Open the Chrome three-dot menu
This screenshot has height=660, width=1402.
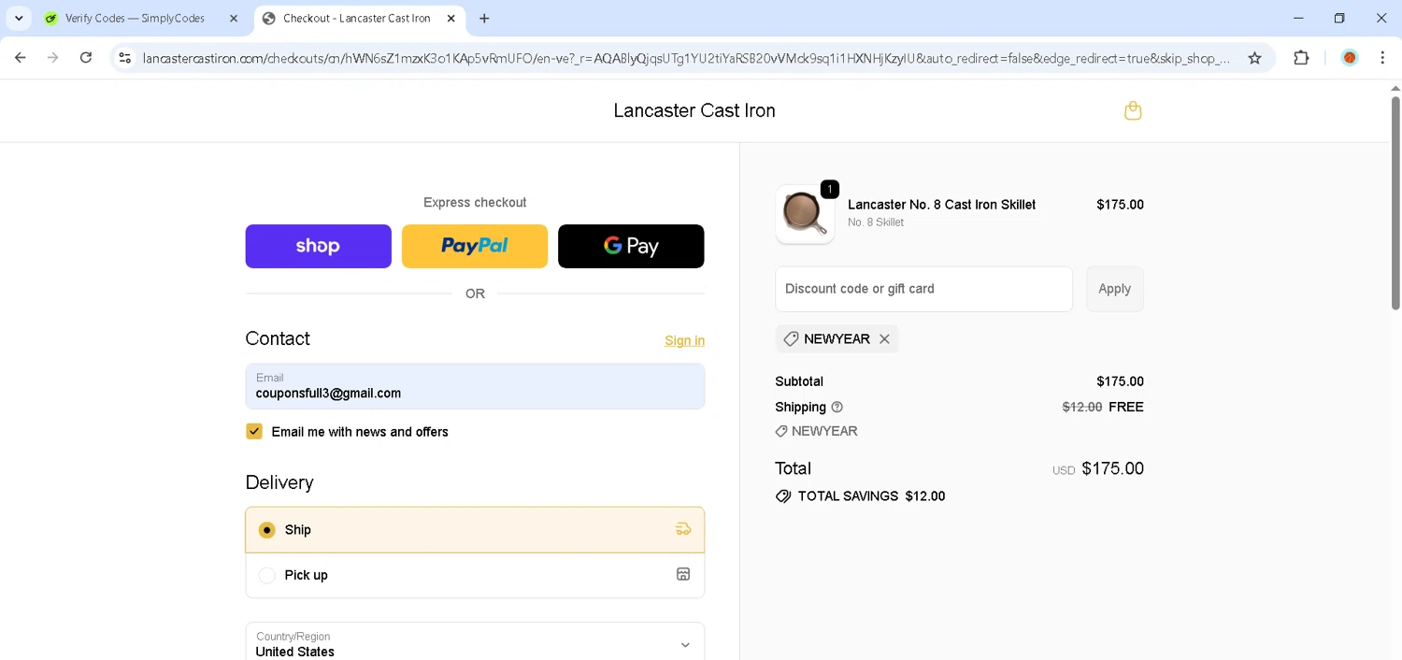pyautogui.click(x=1382, y=58)
